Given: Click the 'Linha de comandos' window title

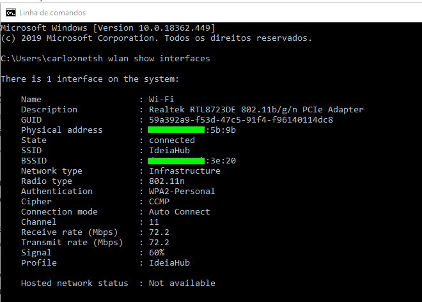Looking at the screenshot, I should tap(52, 13).
